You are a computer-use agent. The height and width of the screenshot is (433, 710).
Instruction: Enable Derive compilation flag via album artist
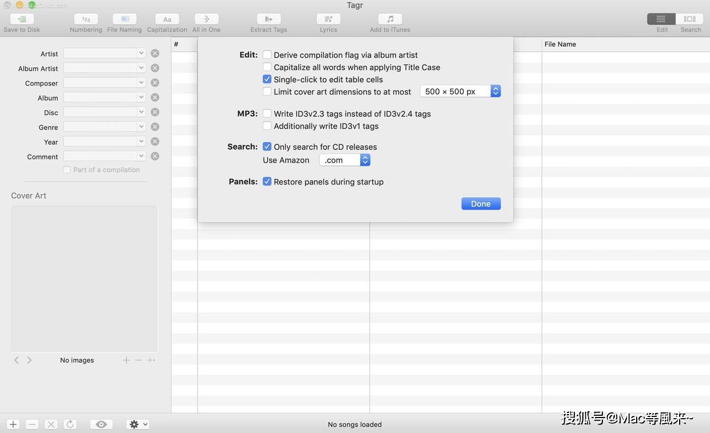pos(267,55)
